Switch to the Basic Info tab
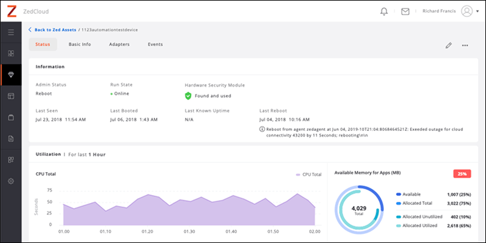Screen dimensions: 486x243 pos(80,44)
